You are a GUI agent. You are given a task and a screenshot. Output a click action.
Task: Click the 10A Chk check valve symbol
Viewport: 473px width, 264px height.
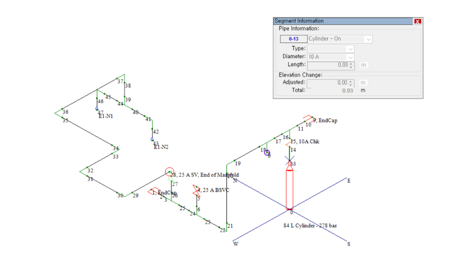(x=289, y=145)
